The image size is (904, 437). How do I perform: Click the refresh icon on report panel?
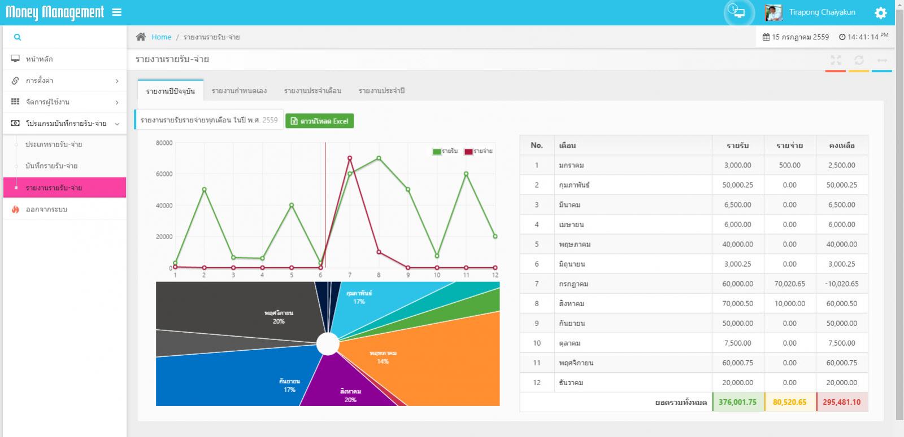(x=859, y=60)
